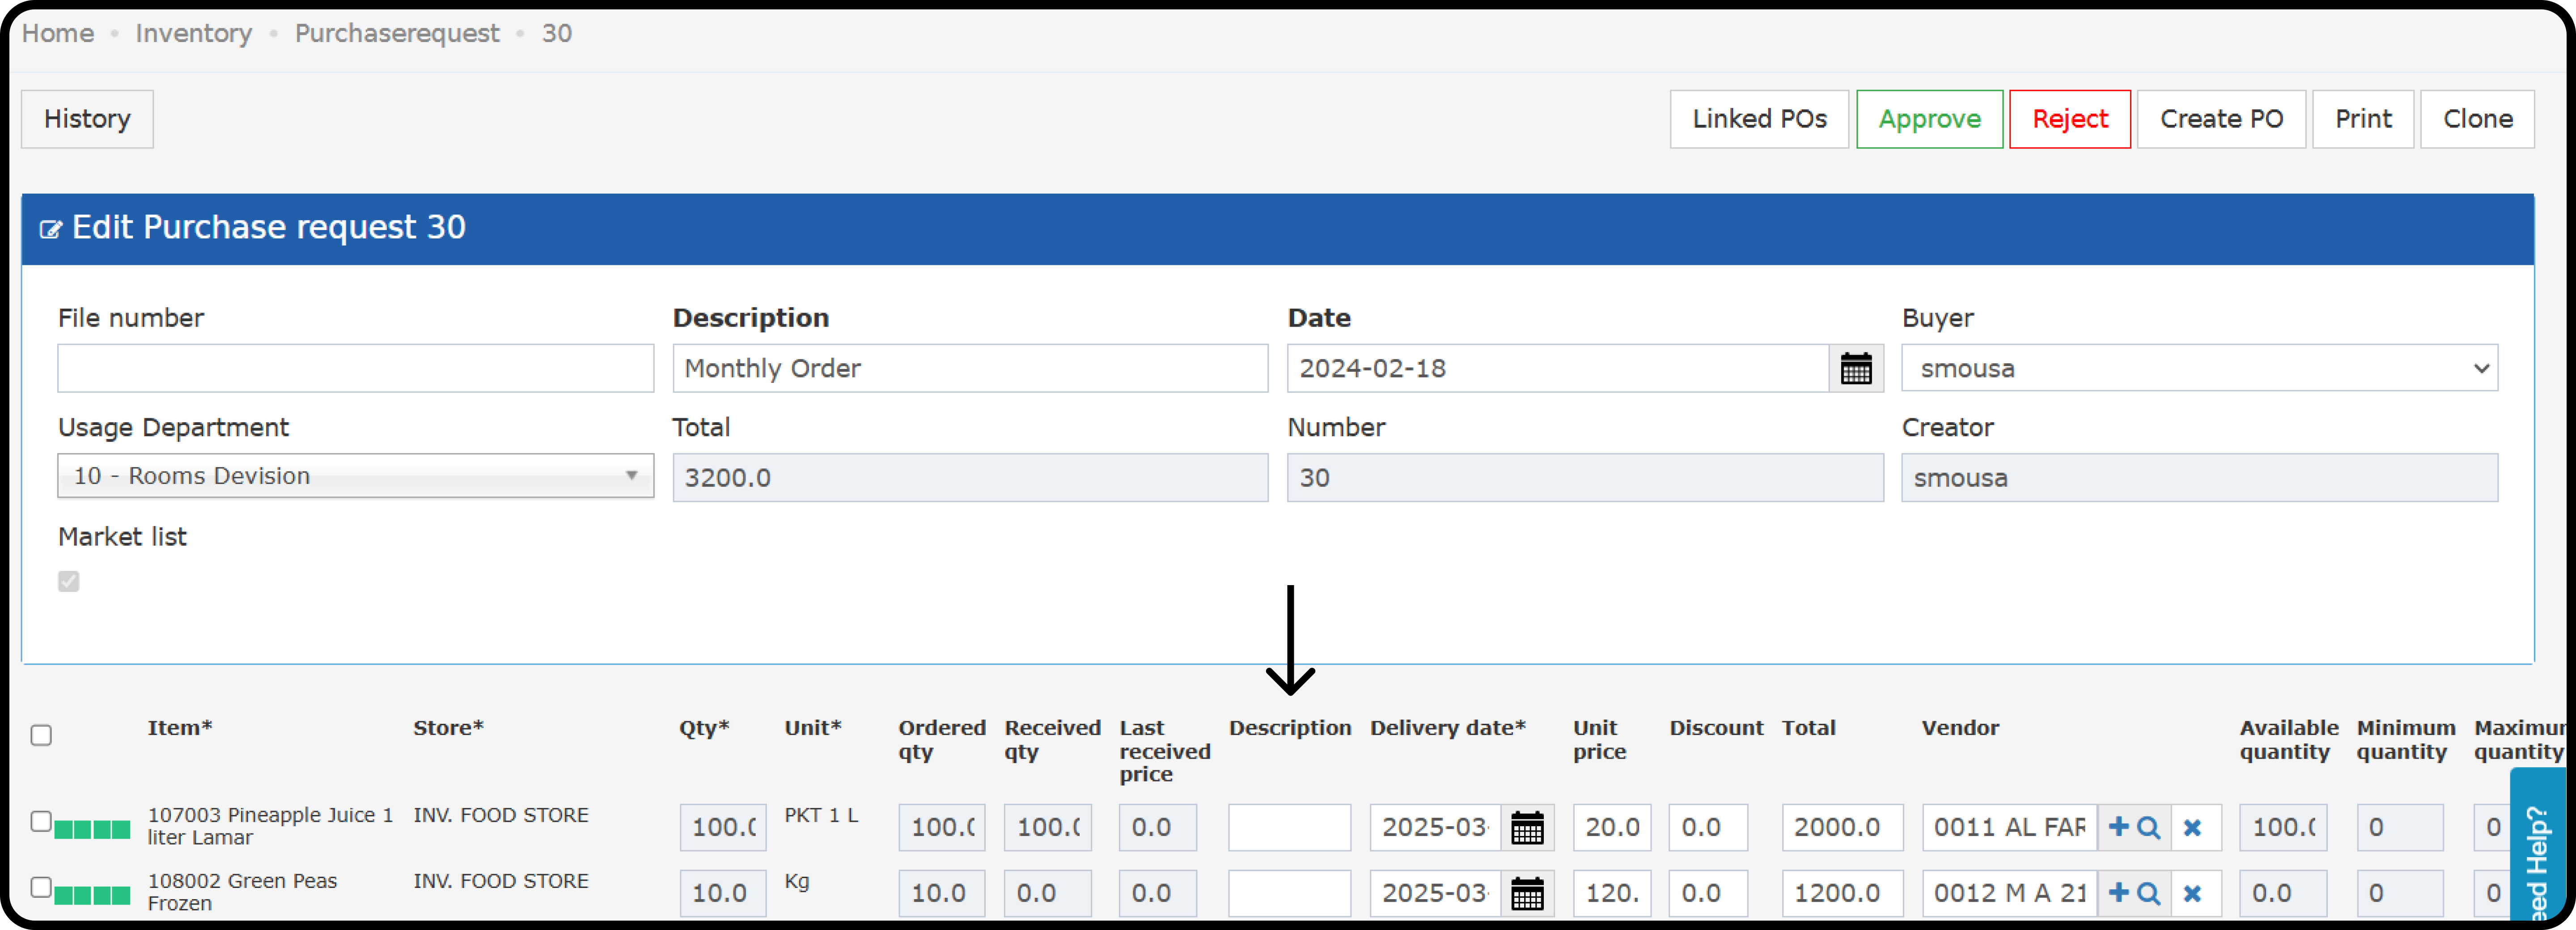
Task: Click delivery date field in Pineapple Juice row
Action: (x=1435, y=828)
